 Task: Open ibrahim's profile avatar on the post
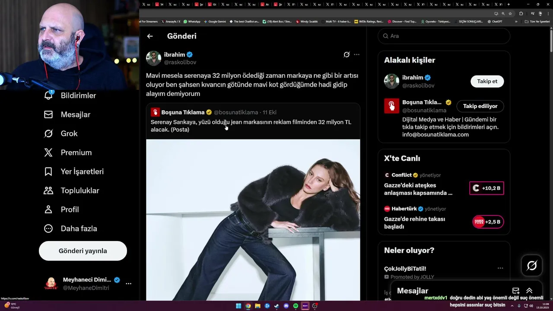coord(153,58)
